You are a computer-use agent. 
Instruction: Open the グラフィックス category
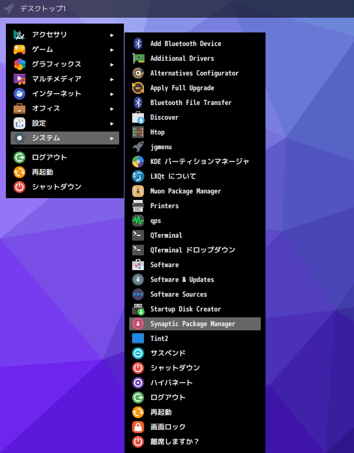(65, 64)
